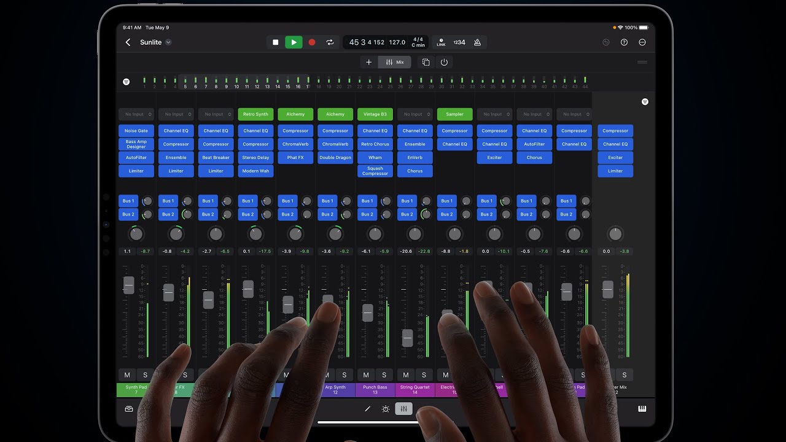Show the Plug-ins dial view
Viewport: 786px width, 442px height.
pyautogui.click(x=386, y=409)
